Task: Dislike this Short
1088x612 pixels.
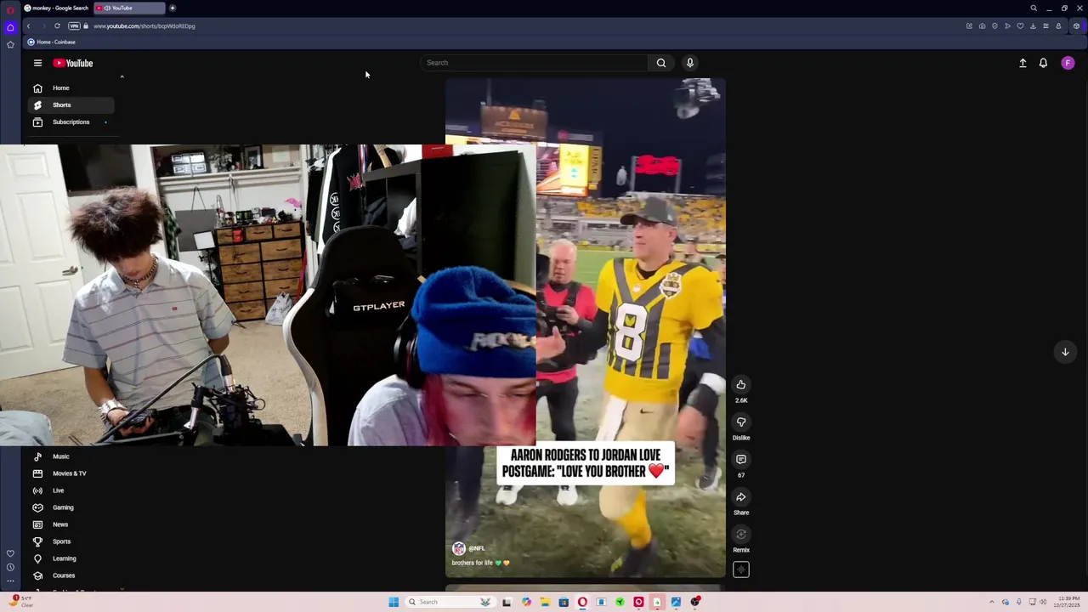Action: [x=741, y=422]
